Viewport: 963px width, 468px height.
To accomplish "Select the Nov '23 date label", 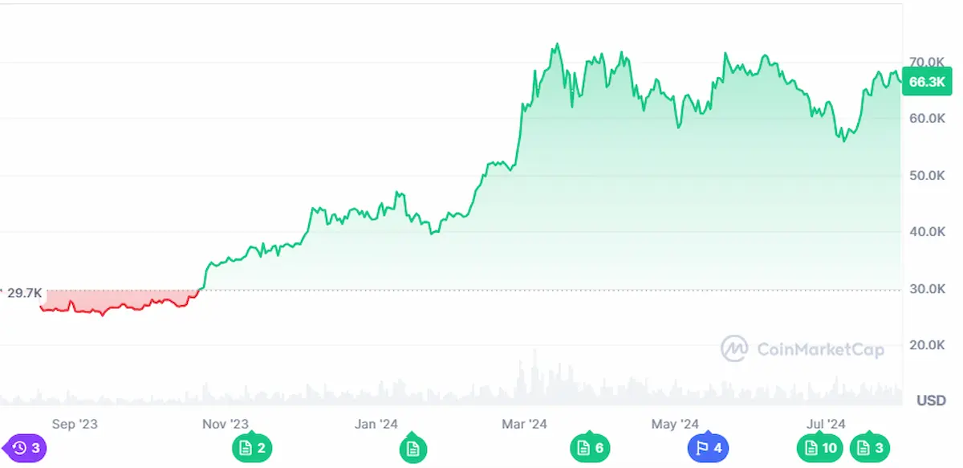I will 225,424.
